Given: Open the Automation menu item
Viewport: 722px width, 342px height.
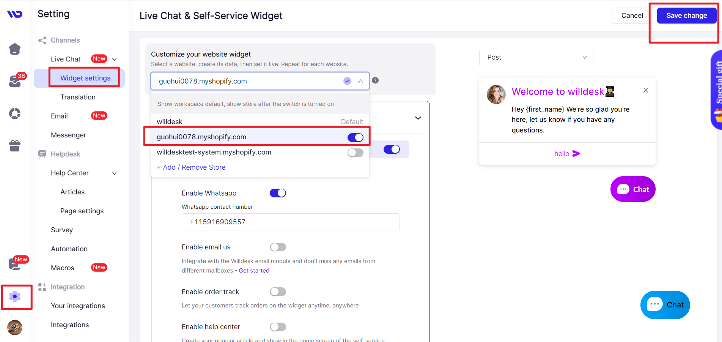Looking at the screenshot, I should (x=69, y=249).
